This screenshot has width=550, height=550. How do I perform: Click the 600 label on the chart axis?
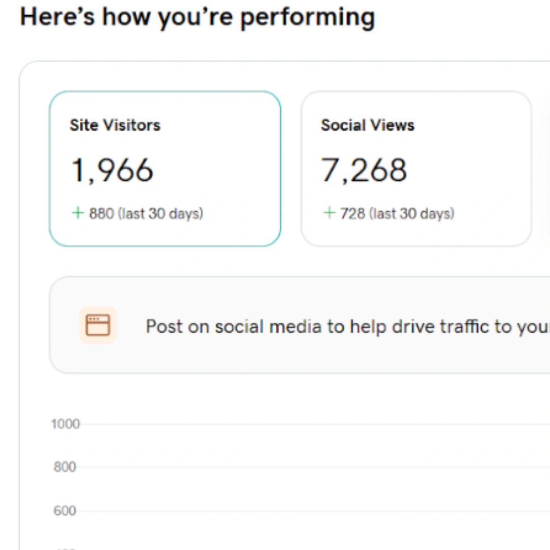pyautogui.click(x=64, y=510)
